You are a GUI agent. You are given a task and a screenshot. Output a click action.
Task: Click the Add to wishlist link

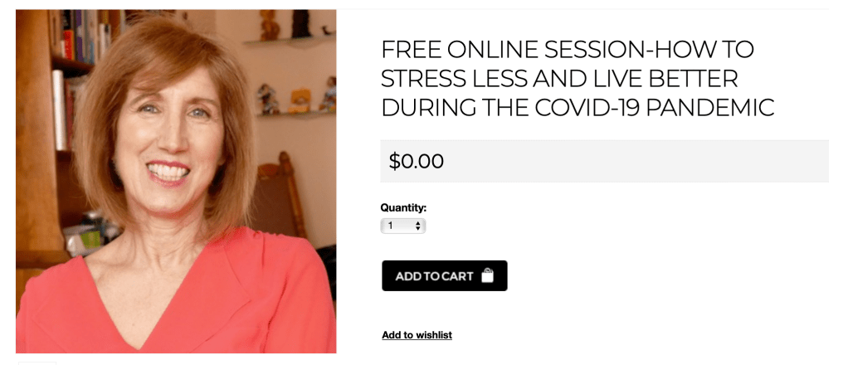[x=417, y=335]
